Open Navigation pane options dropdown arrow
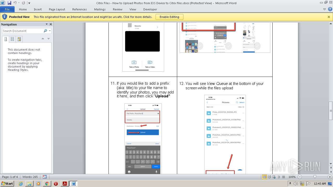The height and width of the screenshot is (187, 333). point(47,24)
